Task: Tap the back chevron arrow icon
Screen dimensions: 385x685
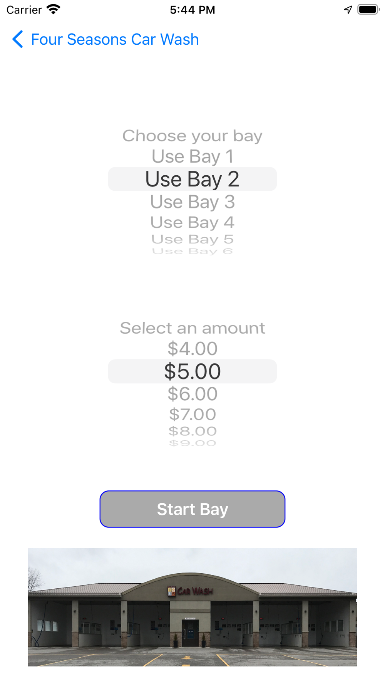Action: coord(18,39)
